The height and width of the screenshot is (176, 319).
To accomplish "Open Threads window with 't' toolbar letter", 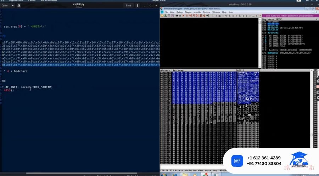I will click(223, 16).
